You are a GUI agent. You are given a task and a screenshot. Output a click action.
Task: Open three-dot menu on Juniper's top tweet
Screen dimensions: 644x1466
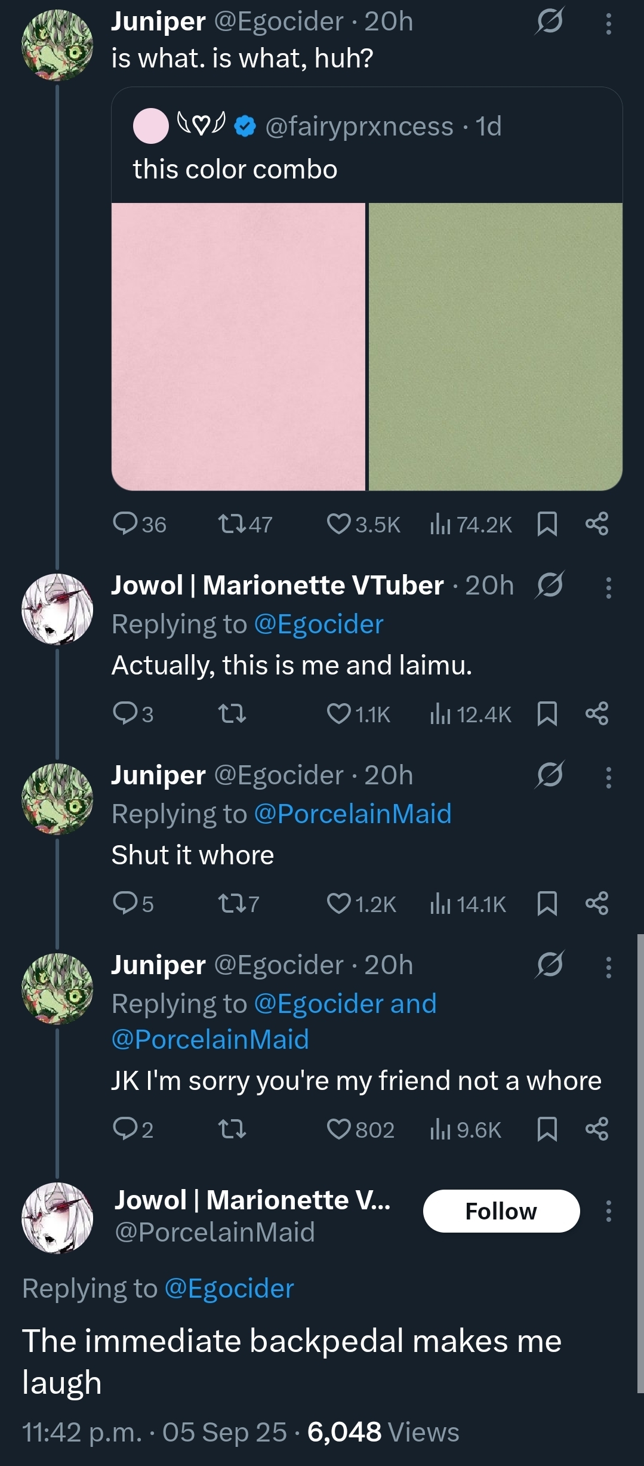[608, 24]
